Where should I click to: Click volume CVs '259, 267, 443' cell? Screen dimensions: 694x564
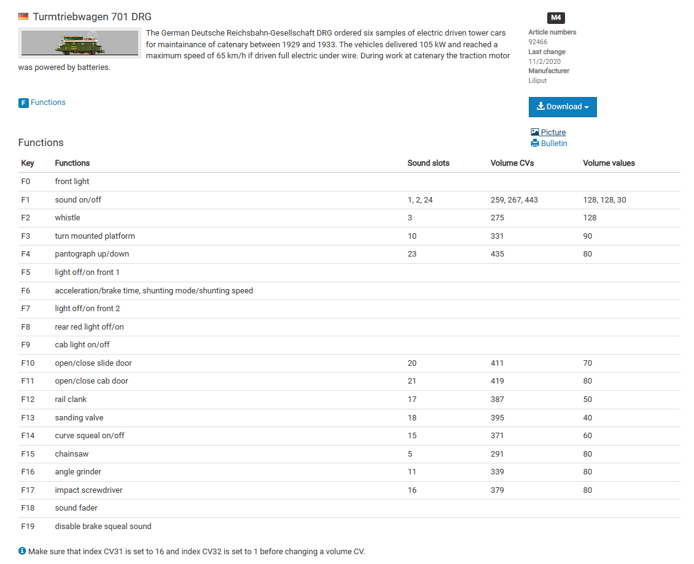(x=514, y=200)
